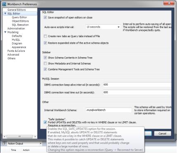Toggle Save snapshot of open editors checkbox
This screenshot has height=153, width=177.
(45, 17)
